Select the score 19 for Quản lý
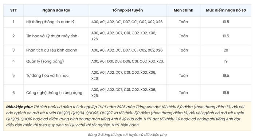 coord(226,61)
